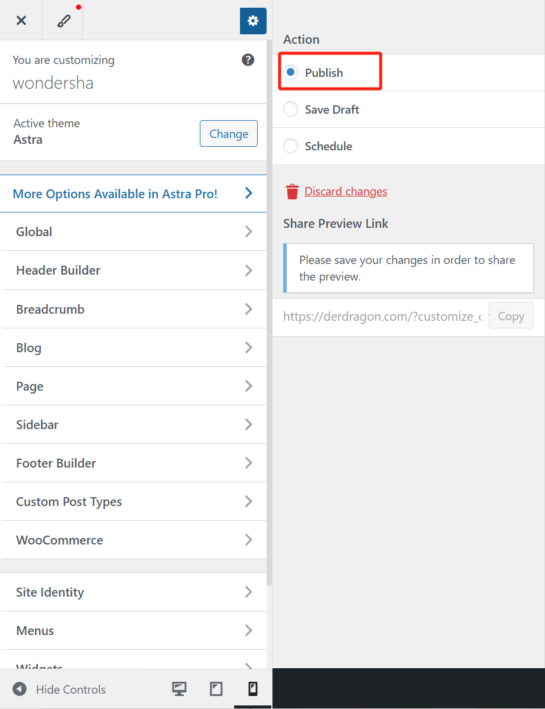Viewport: 545px width, 709px height.
Task: Click the paintbrush icon at the top
Action: [x=63, y=21]
